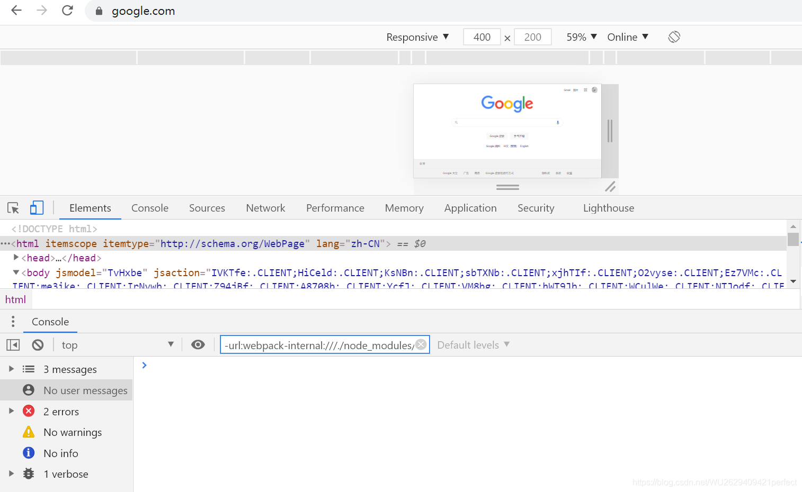Select No info row
This screenshot has width=802, height=492.
click(67, 453)
